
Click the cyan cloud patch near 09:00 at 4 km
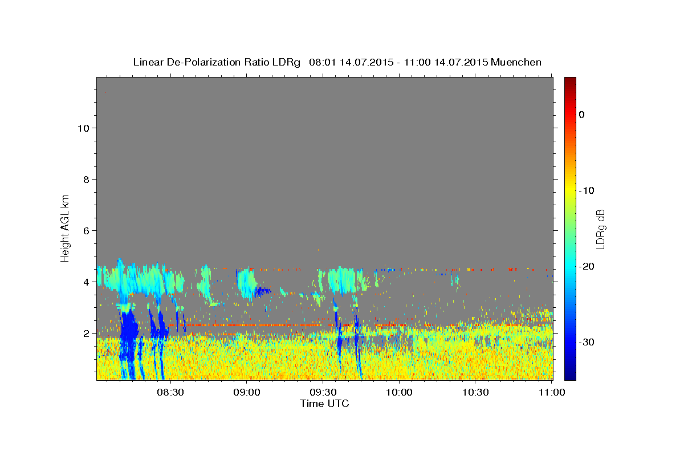click(x=247, y=283)
